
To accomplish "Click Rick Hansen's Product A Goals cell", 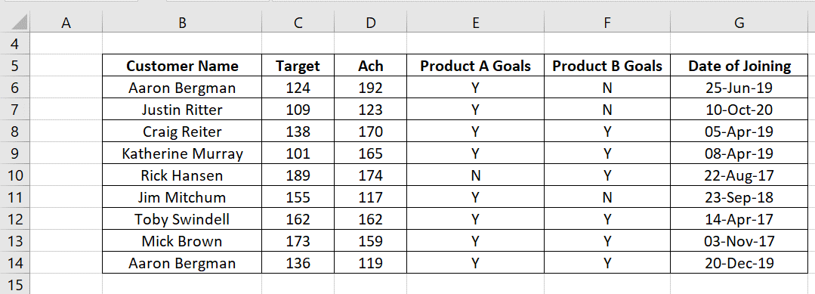I will click(476, 175).
